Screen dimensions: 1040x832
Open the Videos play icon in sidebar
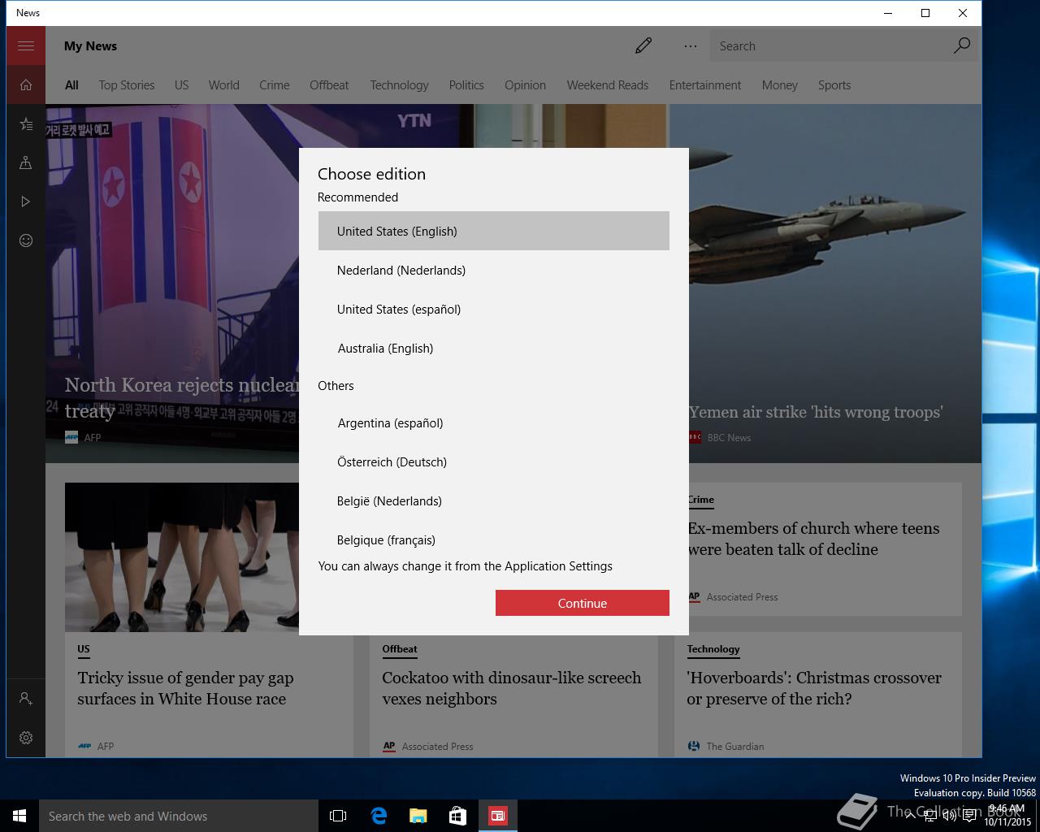(x=26, y=201)
